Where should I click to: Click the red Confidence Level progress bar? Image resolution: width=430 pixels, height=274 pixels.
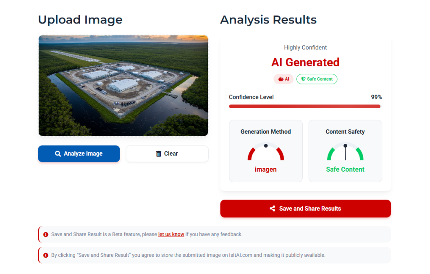305,106
